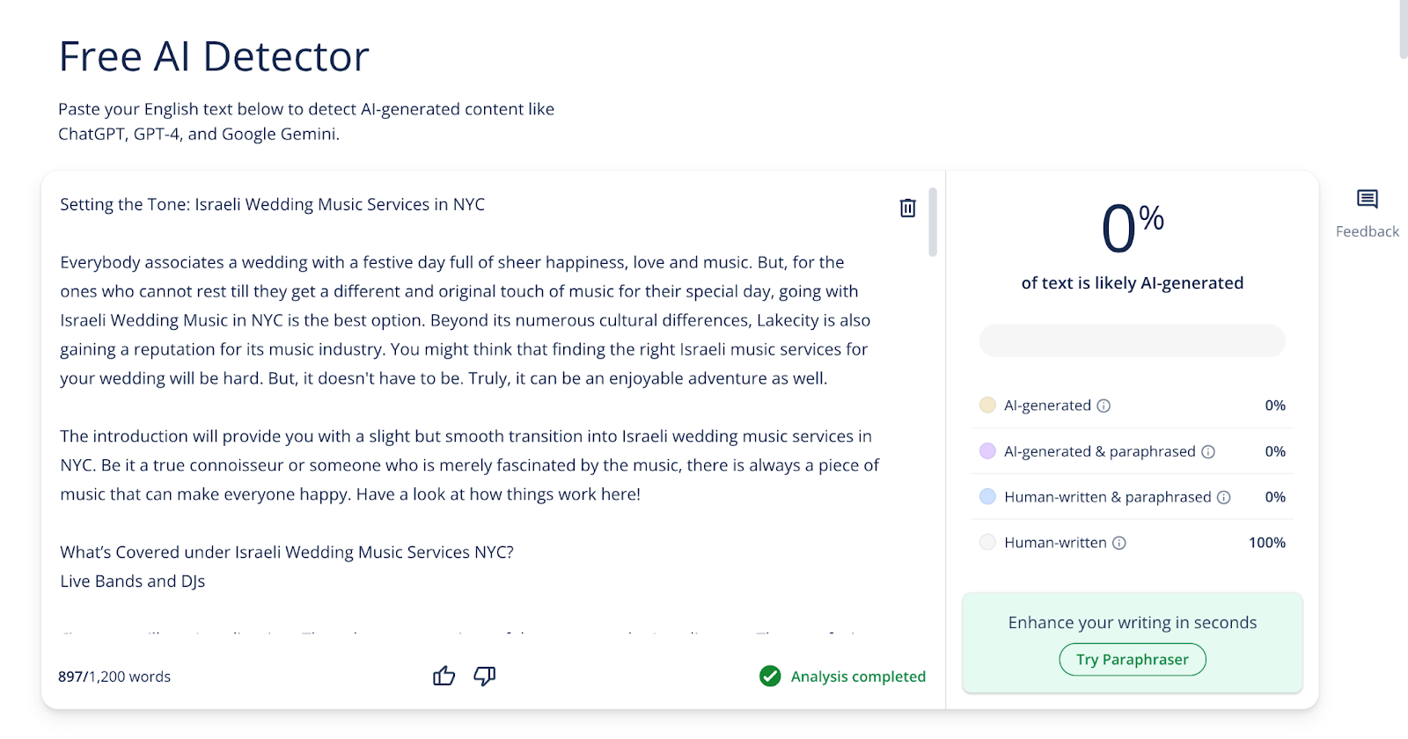Show info for Human-written category
Viewport: 1408px width, 739px height.
pyautogui.click(x=1119, y=543)
